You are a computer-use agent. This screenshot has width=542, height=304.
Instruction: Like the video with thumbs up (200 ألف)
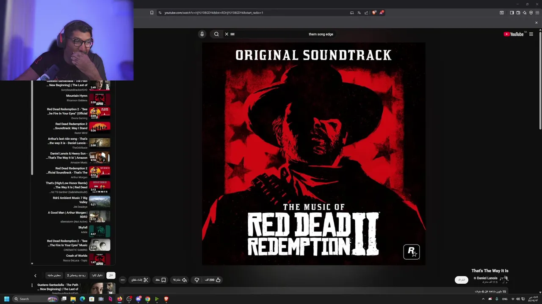click(x=213, y=280)
